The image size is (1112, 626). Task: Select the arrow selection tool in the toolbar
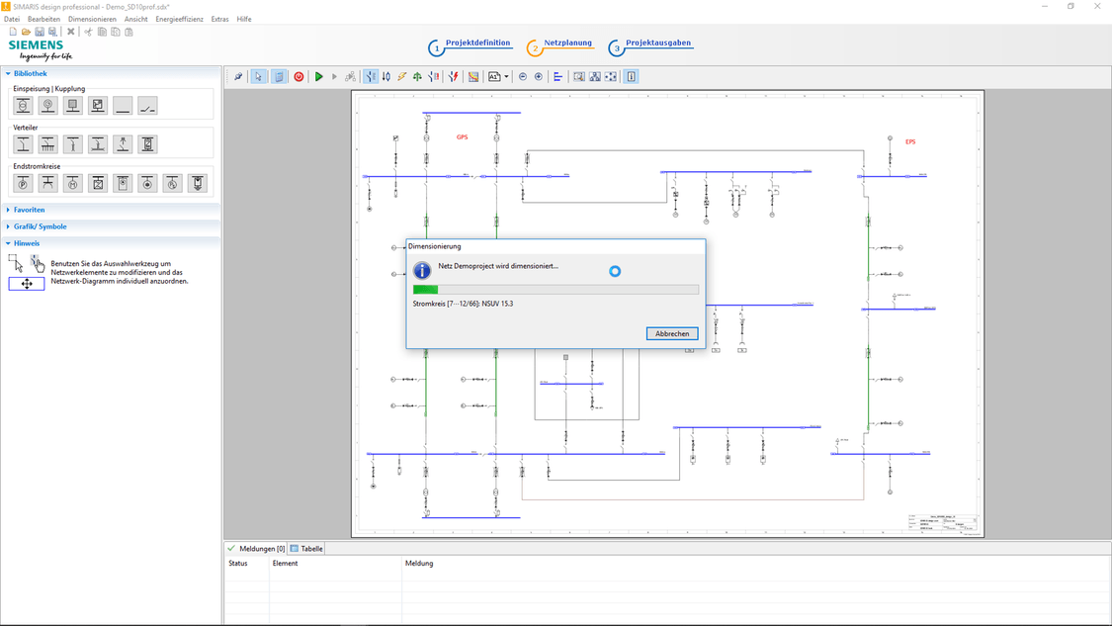[x=258, y=76]
